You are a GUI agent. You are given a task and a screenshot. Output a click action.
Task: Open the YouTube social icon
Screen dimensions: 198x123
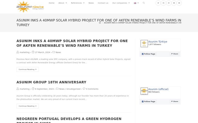pyautogui.click(x=174, y=3)
